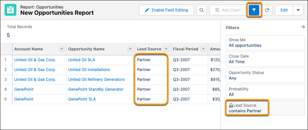Open Fiscal Period column dropdown arrow
The height and width of the screenshot is (130, 308).
coord(203,49)
